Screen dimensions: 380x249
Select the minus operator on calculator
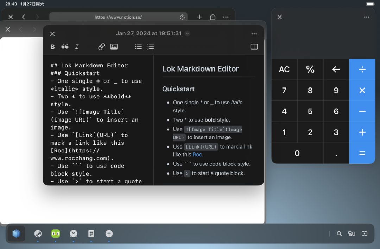click(x=362, y=111)
